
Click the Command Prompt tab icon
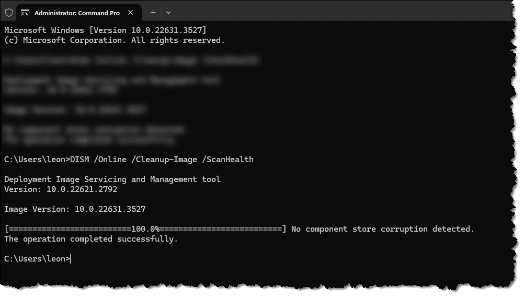tap(25, 12)
